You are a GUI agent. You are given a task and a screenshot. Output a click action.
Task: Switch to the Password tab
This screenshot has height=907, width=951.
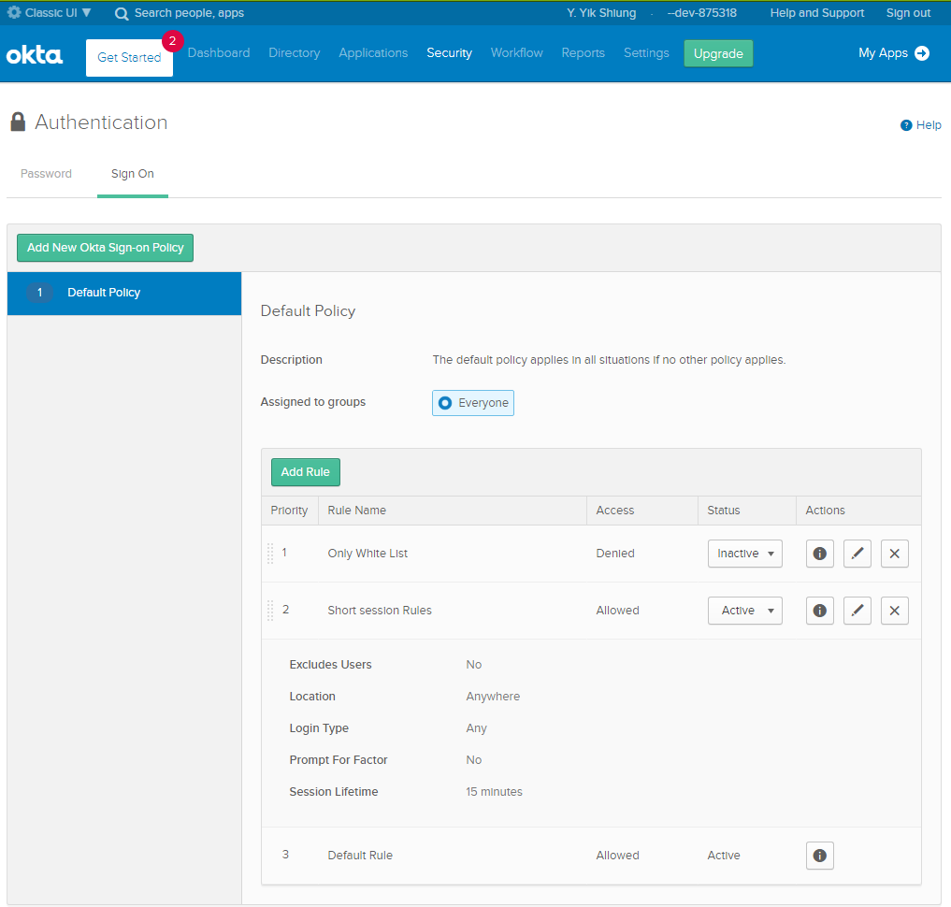[46, 174]
